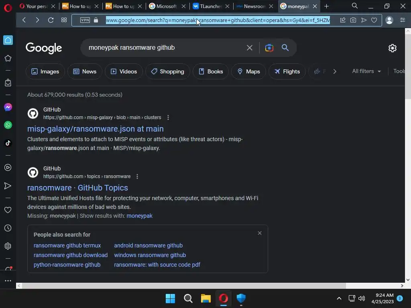Screen dimensions: 411x308
Task: Launch WhatsApp from the sidebar
Action: pyautogui.click(x=8, y=125)
